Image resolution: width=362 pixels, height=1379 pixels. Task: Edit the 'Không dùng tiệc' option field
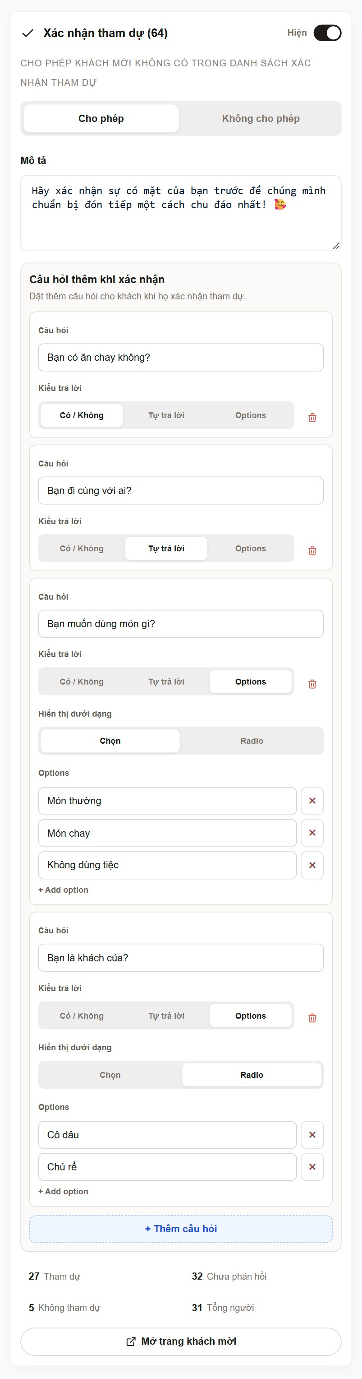pyautogui.click(x=167, y=865)
